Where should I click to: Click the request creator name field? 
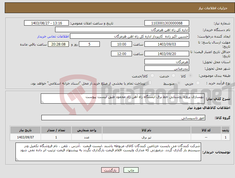pos(130,36)
